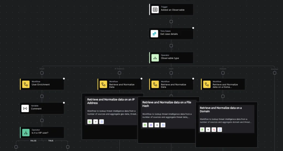Image resolution: width=283 pixels, height=151 pixels.
Task: Click gray round icon in the IP Address card
Action: click(96, 122)
